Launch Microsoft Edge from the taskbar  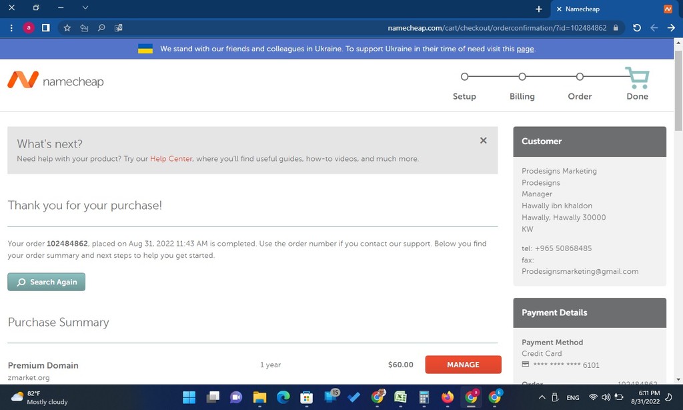pos(283,397)
